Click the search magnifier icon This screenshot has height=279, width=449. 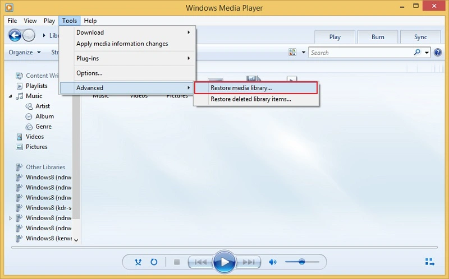[x=417, y=52]
